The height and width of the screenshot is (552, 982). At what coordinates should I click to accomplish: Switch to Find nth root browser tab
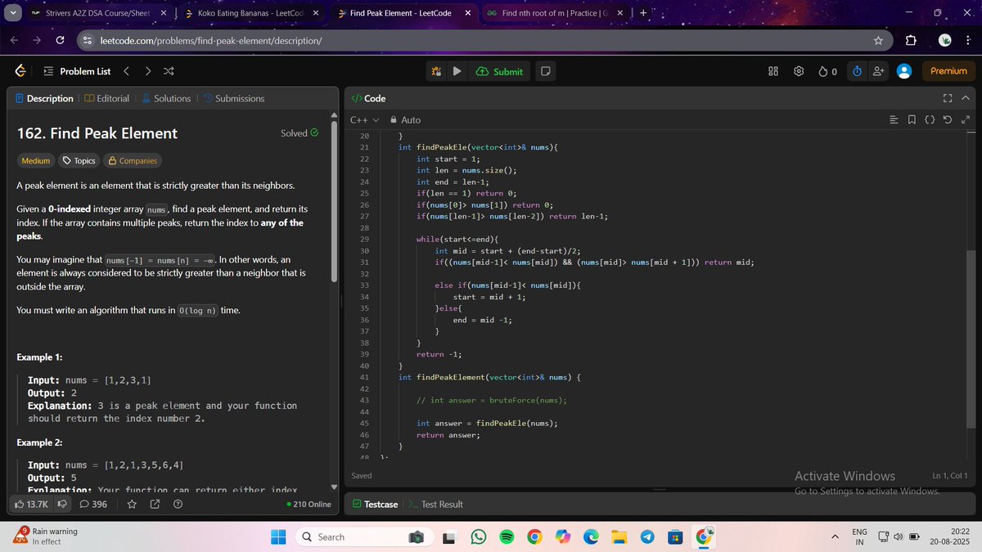coord(556,13)
